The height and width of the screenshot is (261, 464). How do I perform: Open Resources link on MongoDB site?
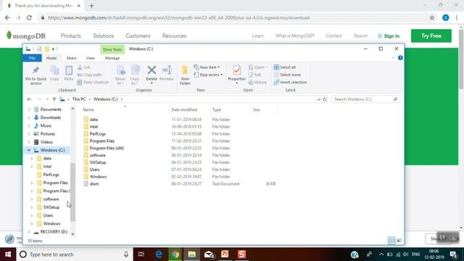[174, 36]
